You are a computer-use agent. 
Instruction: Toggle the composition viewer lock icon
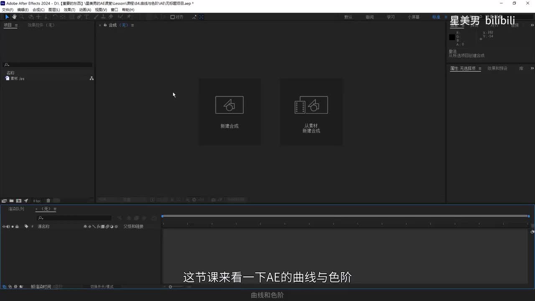click(105, 25)
